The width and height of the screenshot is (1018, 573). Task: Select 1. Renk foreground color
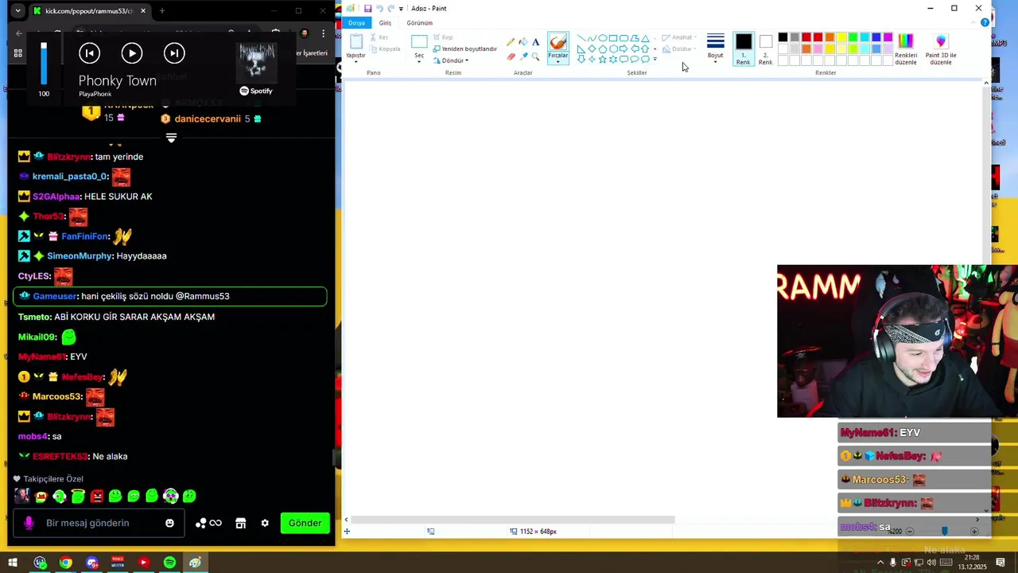coord(743,49)
